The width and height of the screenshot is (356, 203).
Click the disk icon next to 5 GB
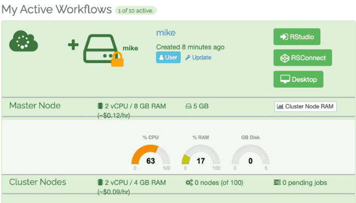[188, 106]
